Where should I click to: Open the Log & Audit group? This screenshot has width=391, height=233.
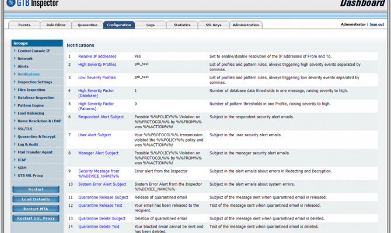(x=27, y=144)
